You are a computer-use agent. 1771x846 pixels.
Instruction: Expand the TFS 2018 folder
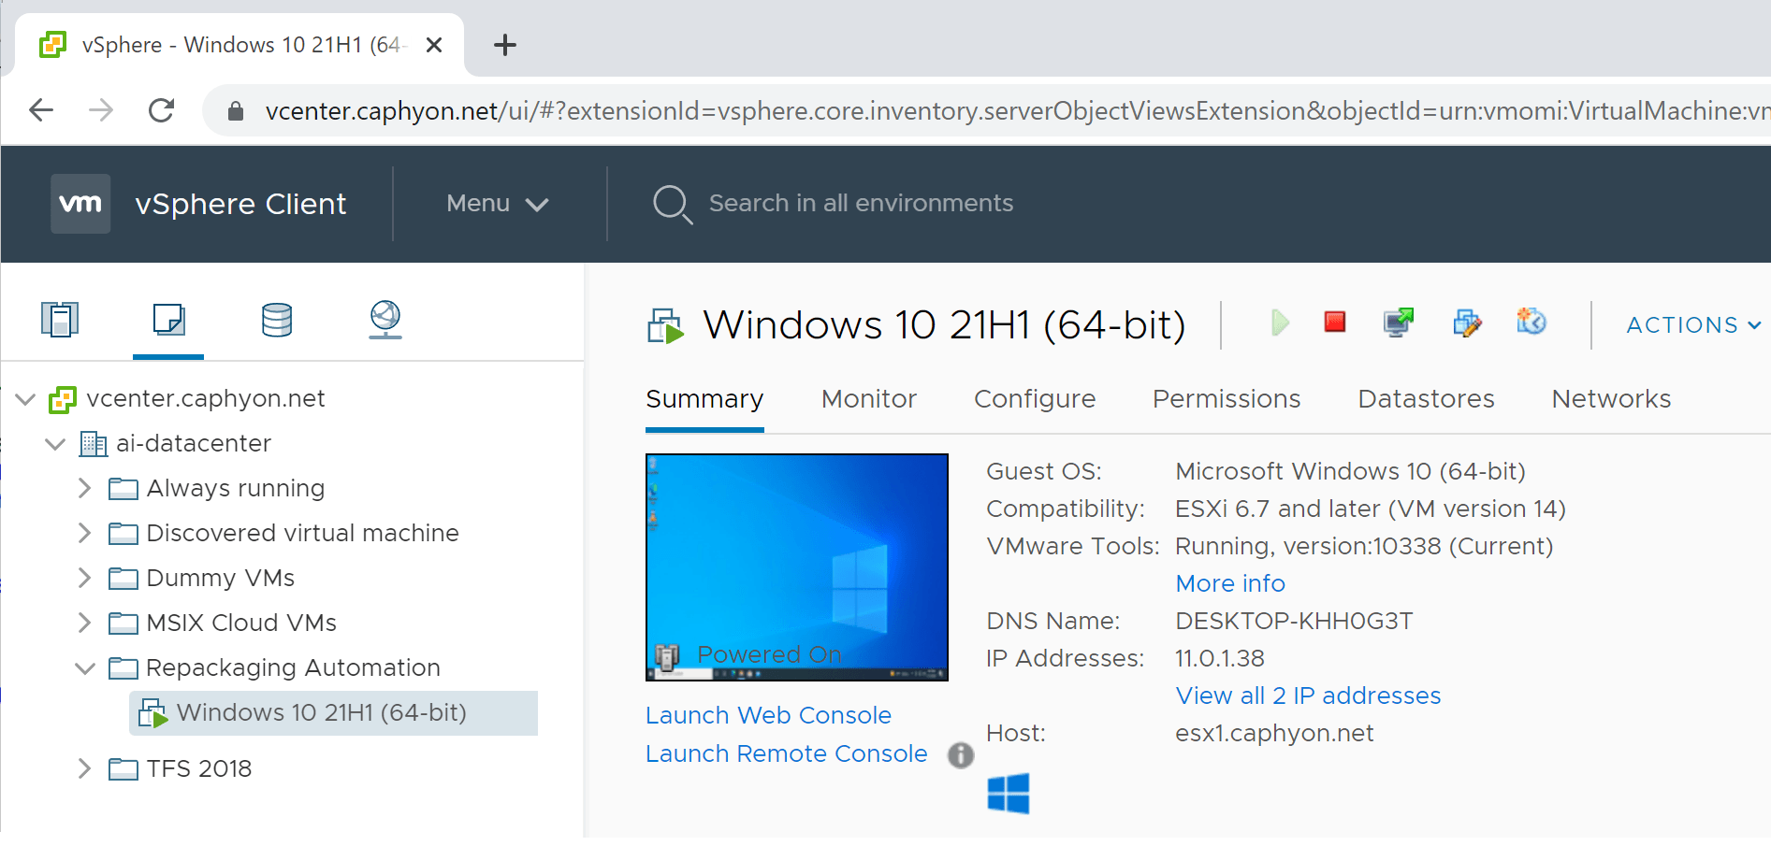click(x=84, y=768)
